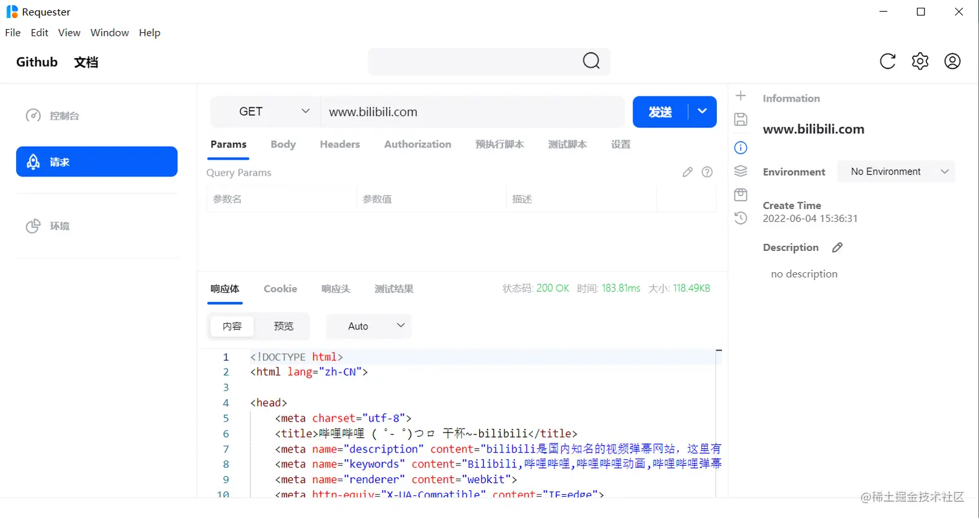Click the package box icon

pos(741,195)
